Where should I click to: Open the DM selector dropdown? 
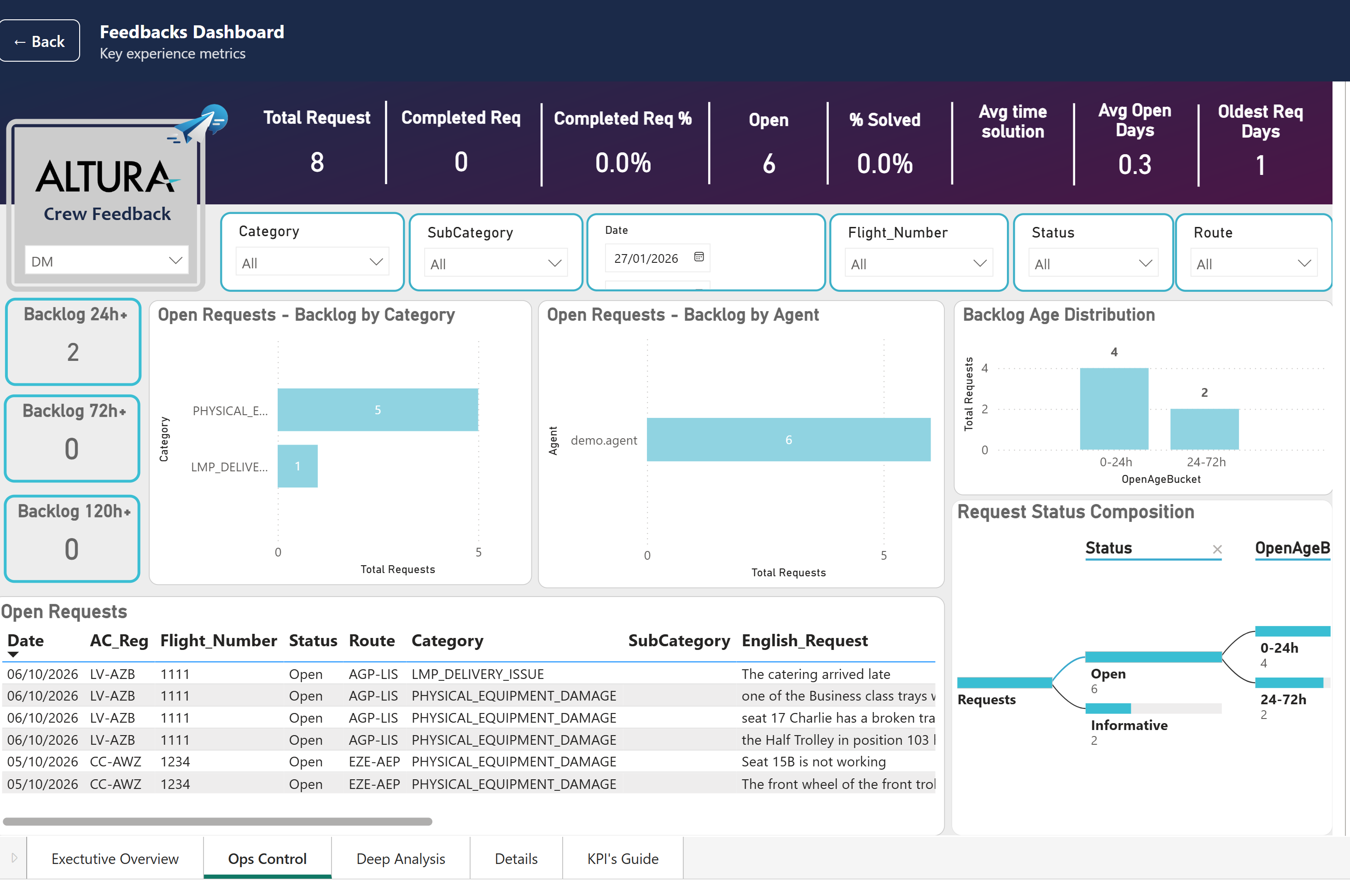point(106,261)
